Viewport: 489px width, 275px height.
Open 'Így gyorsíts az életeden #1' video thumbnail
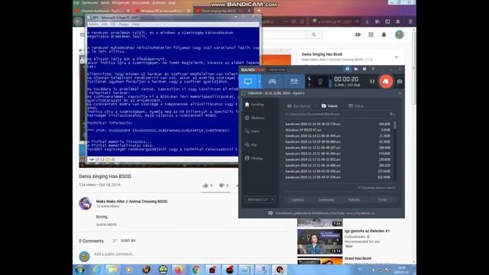coord(319,241)
